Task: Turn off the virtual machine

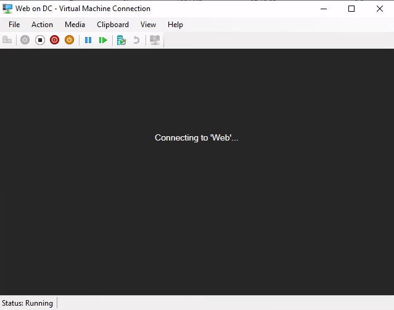Action: pyautogui.click(x=40, y=40)
